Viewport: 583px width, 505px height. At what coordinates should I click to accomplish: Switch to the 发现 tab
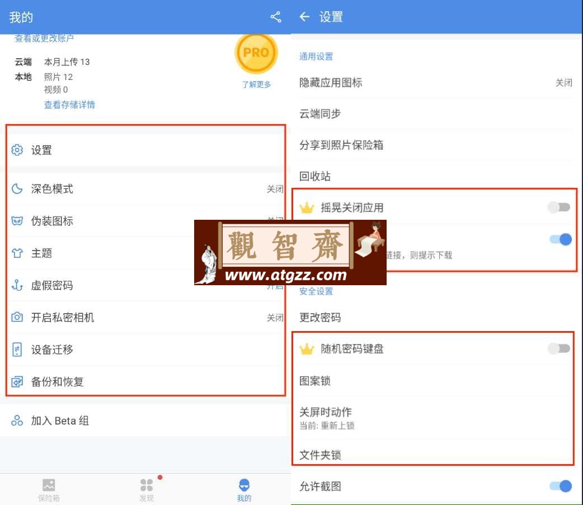coord(147,490)
